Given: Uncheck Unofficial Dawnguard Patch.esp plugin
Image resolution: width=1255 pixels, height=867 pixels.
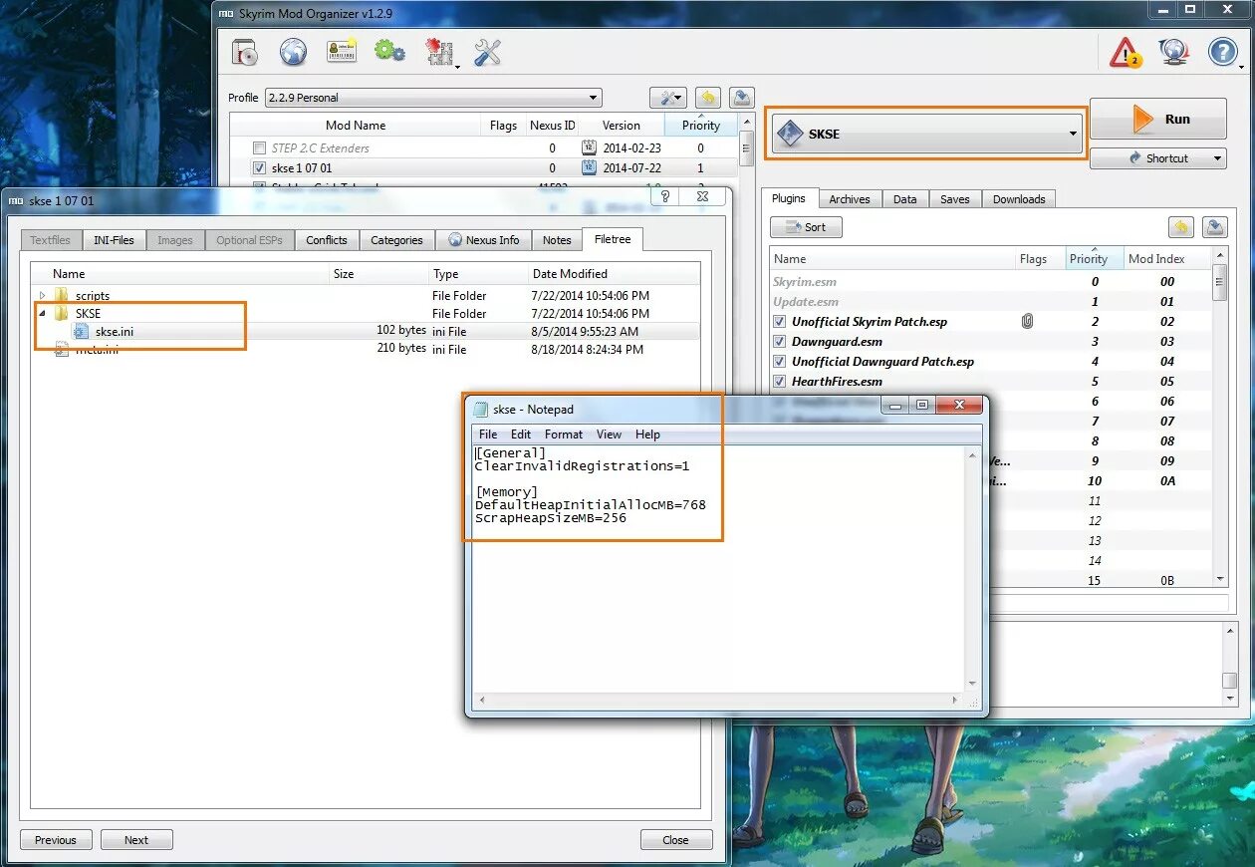Looking at the screenshot, I should 780,362.
